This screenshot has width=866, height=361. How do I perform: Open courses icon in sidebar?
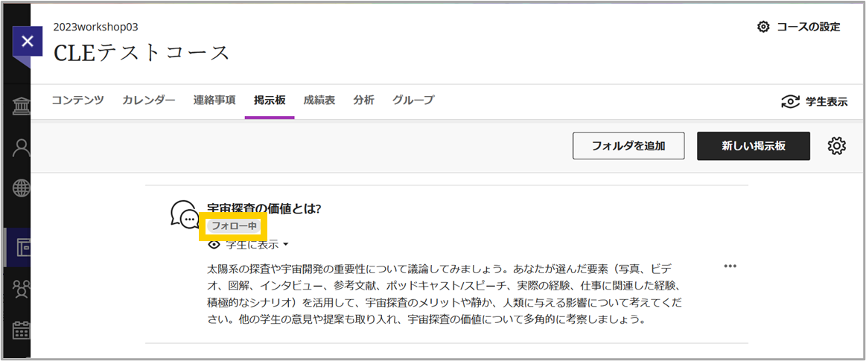22,248
